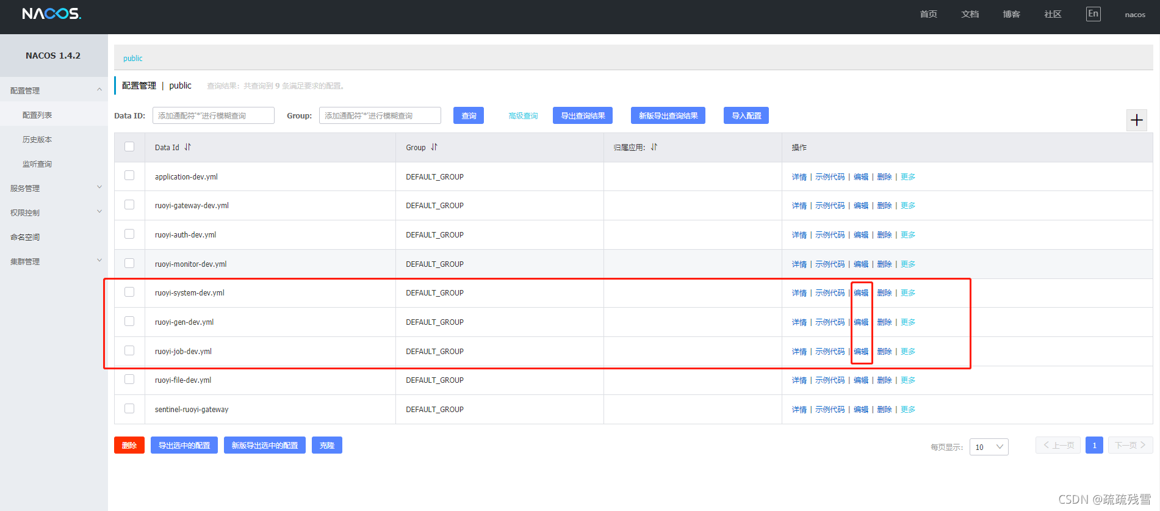Viewport: 1160px width, 511px height.
Task: Click the 新版导出查询结果 button
Action: pos(668,115)
